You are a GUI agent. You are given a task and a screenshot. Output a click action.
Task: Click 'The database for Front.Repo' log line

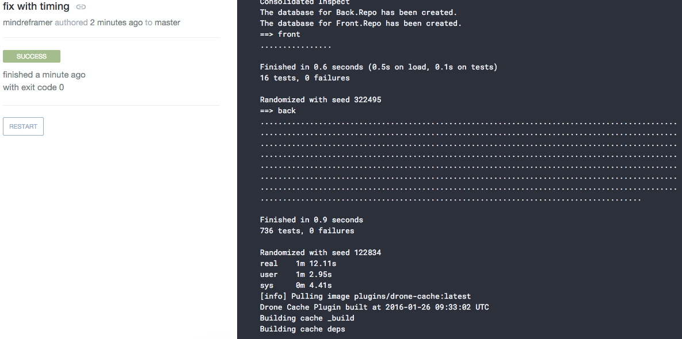(x=361, y=24)
